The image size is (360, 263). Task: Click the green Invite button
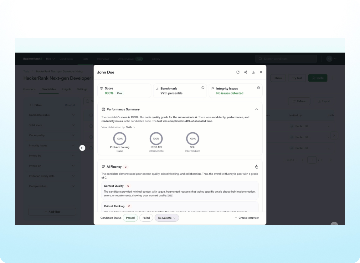(318, 78)
